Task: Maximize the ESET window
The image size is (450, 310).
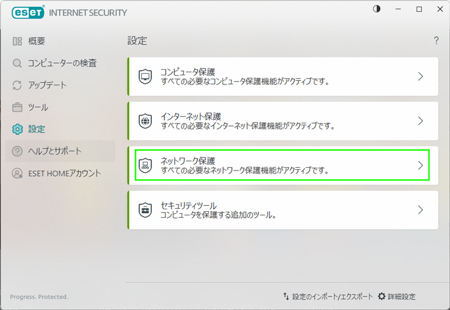Action: coord(419,9)
